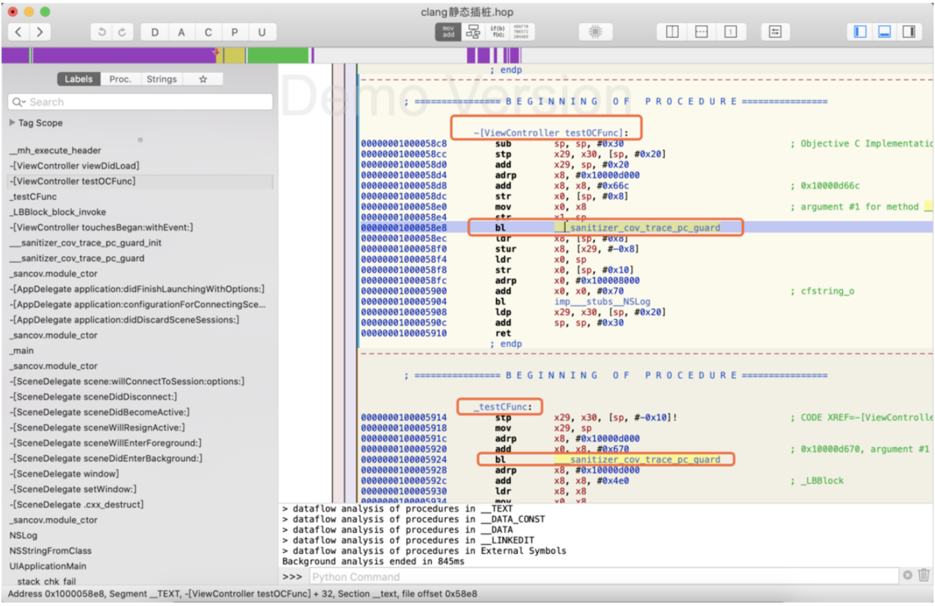Image resolution: width=935 pixels, height=606 pixels.
Task: Click the trash icon to clear the console log
Action: click(x=923, y=575)
